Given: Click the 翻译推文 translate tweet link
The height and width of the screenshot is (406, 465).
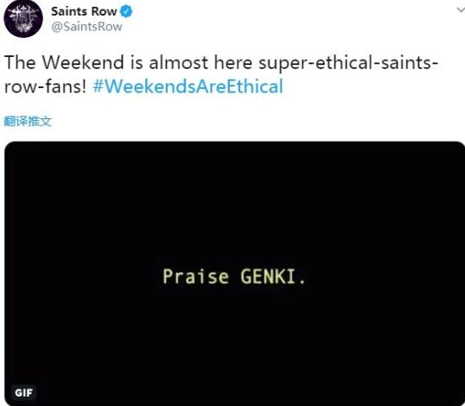Looking at the screenshot, I should pyautogui.click(x=28, y=121).
